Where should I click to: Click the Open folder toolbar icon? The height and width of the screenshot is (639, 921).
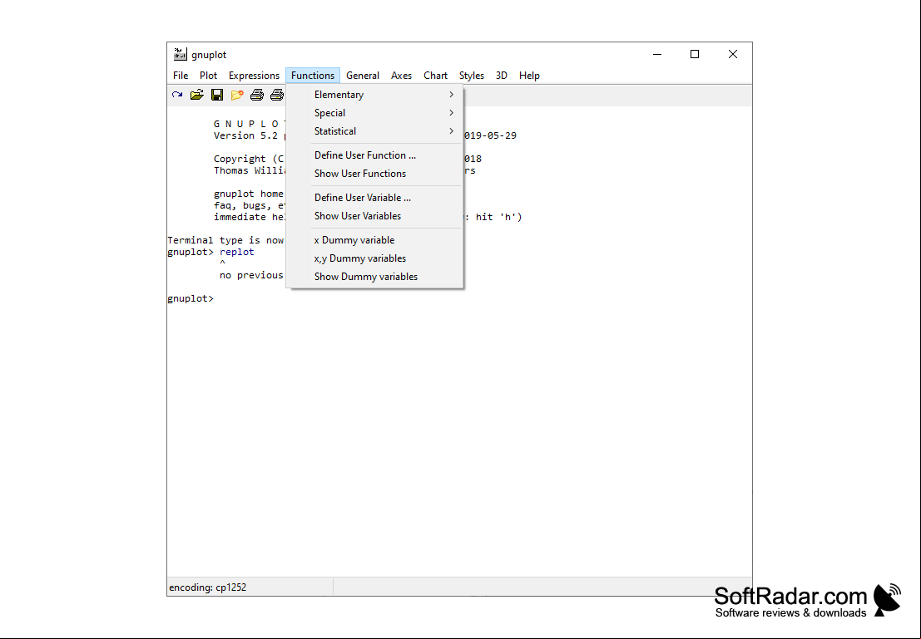coord(197,95)
